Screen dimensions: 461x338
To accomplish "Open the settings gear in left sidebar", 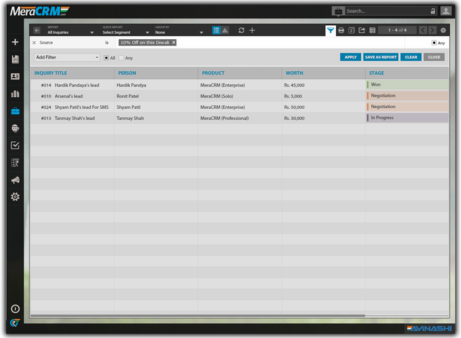I will pos(15,197).
